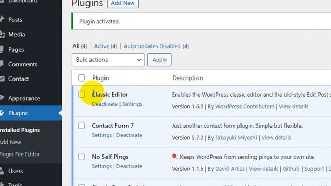
Task: Click the Comments bubble icon in sidebar
Action: coord(2,64)
